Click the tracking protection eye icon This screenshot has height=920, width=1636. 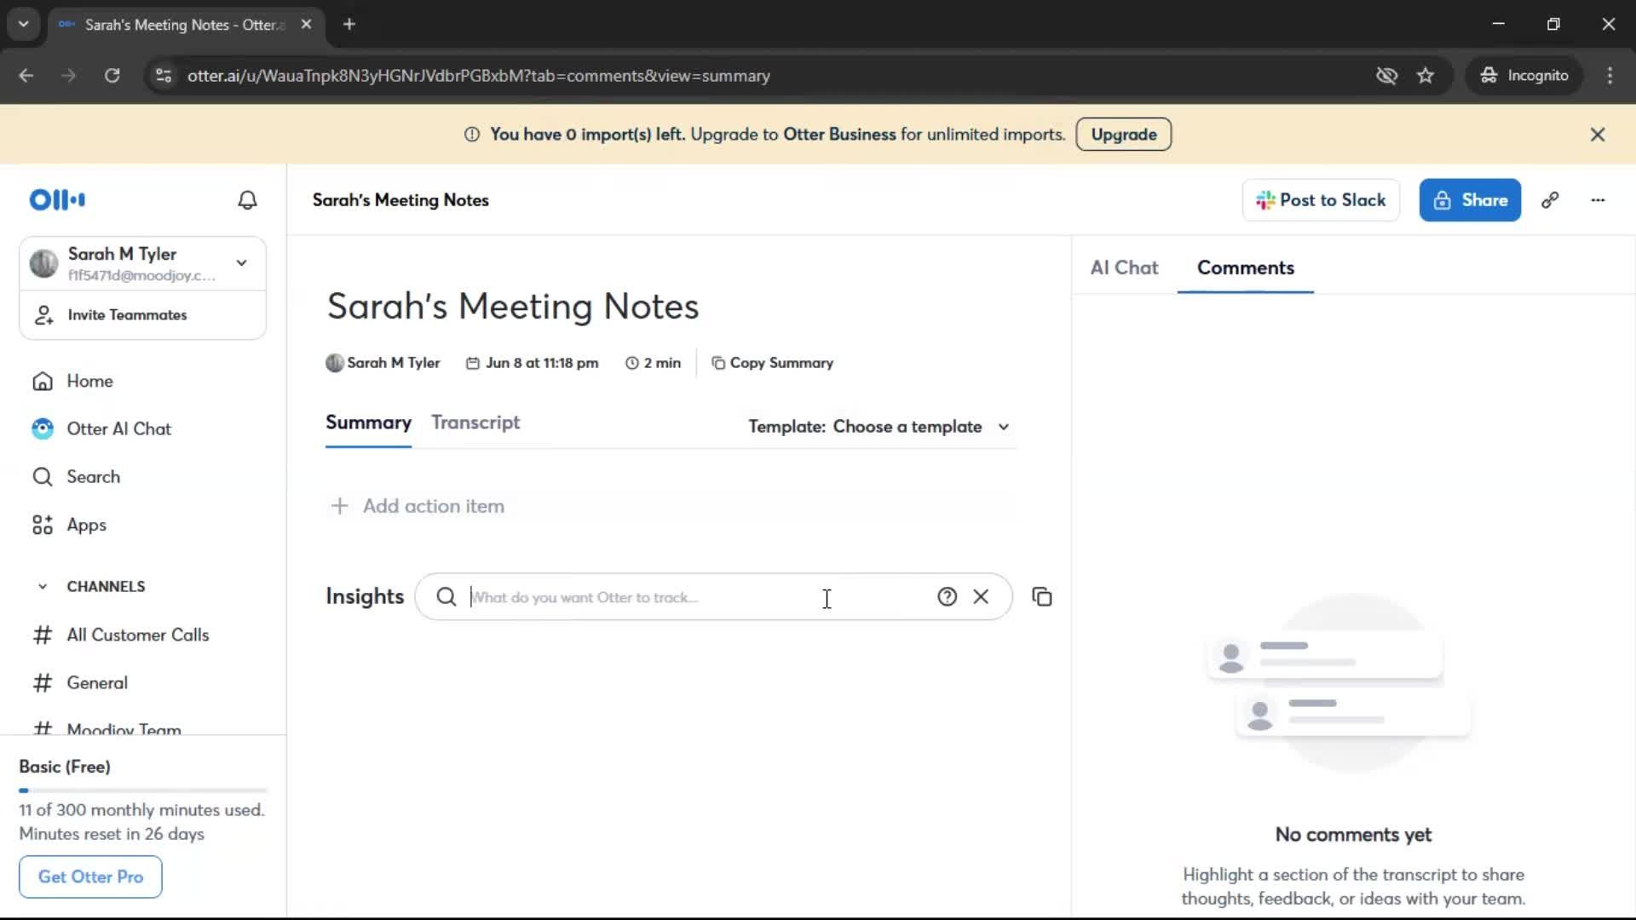pos(1386,76)
